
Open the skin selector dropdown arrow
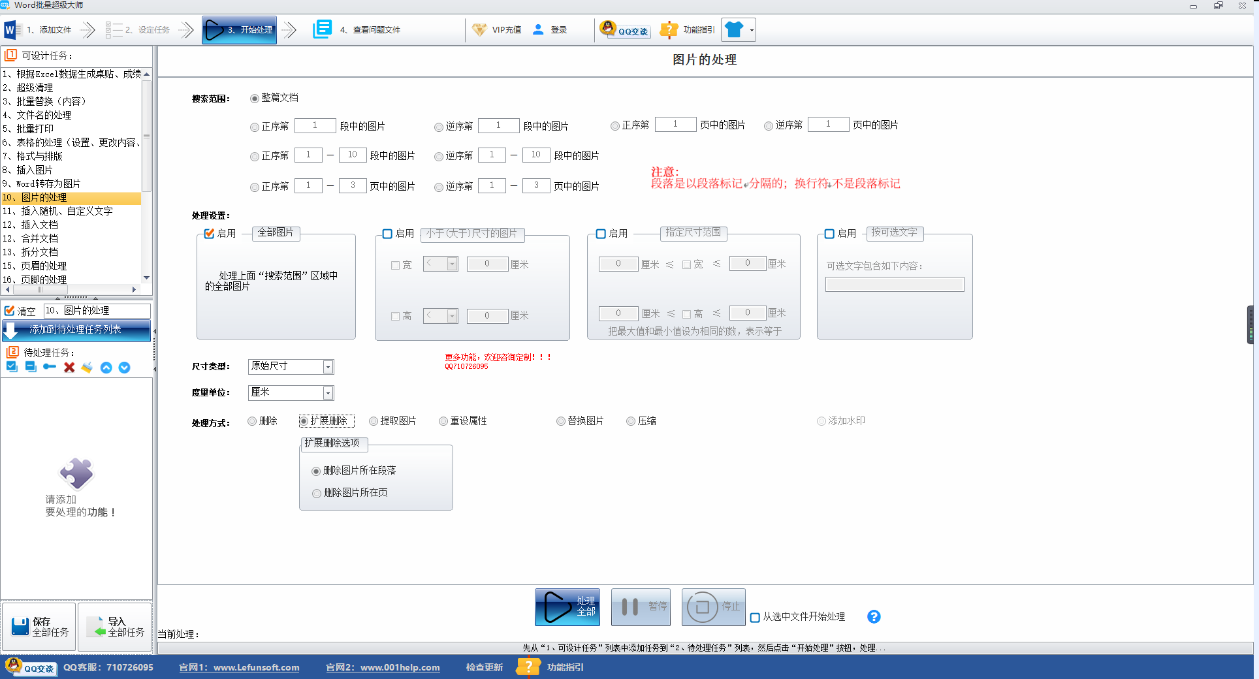click(x=752, y=30)
